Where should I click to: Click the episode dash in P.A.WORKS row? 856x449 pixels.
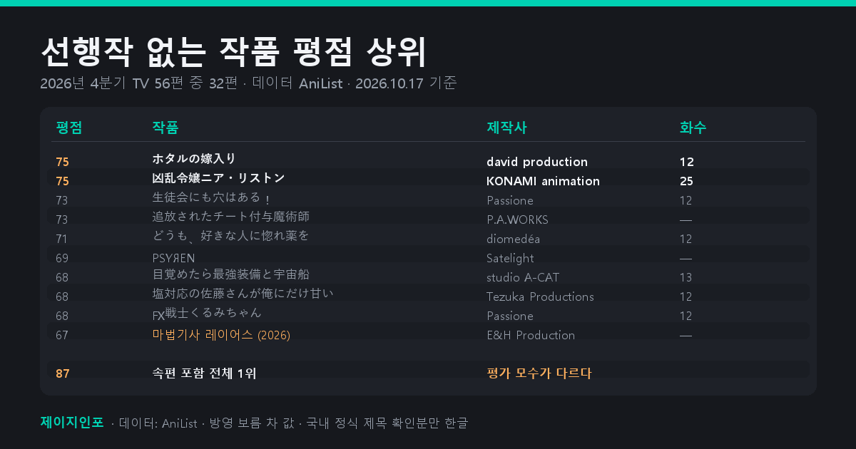point(686,220)
